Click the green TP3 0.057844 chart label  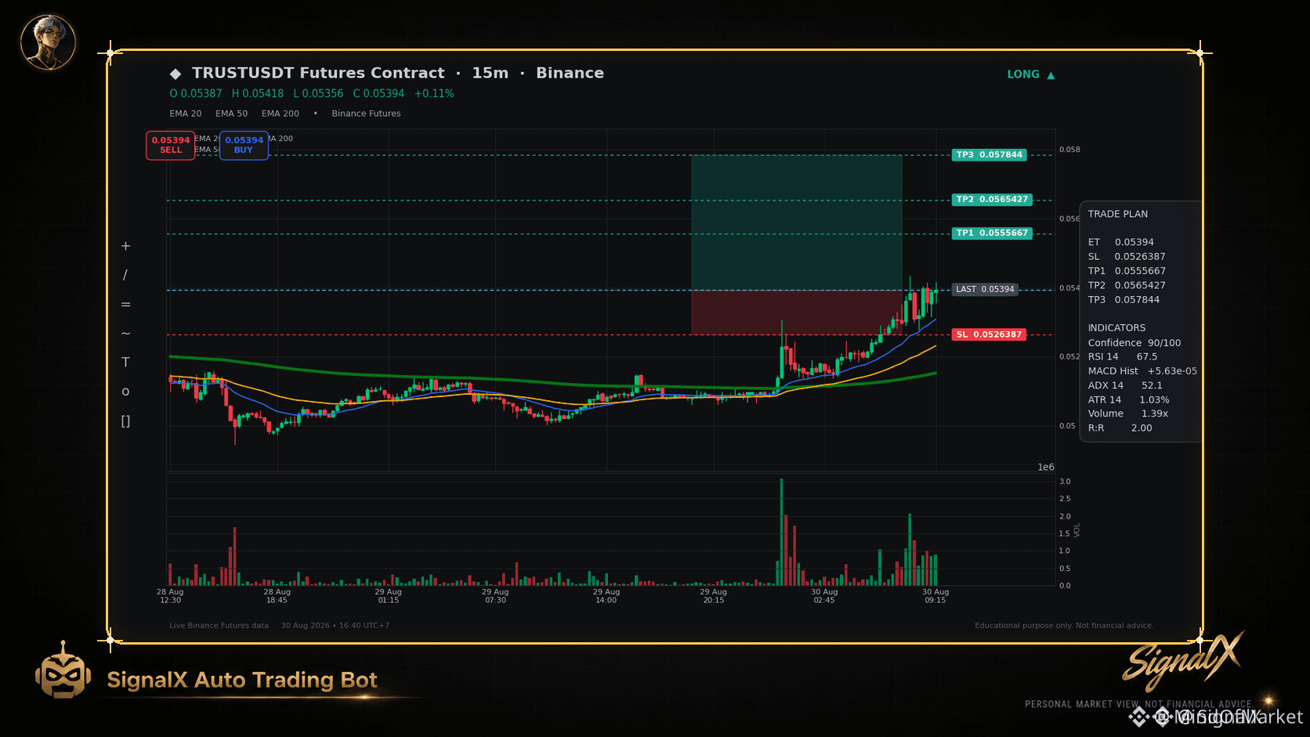pyautogui.click(x=990, y=155)
